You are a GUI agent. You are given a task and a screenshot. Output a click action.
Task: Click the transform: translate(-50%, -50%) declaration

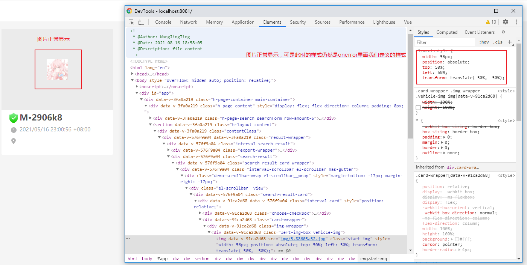click(x=463, y=78)
